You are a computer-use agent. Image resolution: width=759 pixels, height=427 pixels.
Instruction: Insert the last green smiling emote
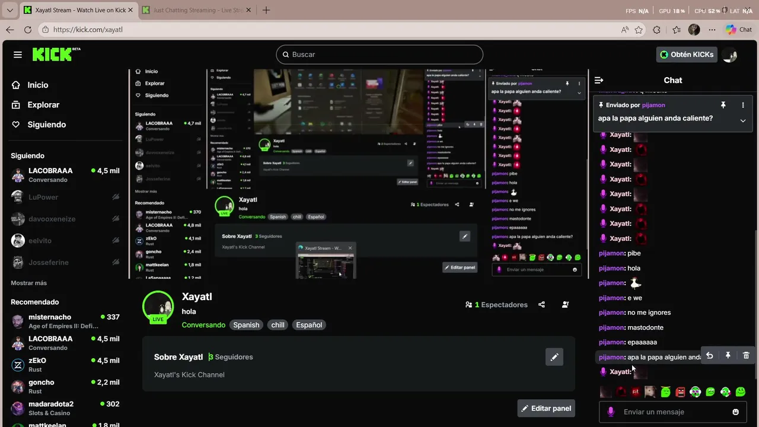coord(740,391)
